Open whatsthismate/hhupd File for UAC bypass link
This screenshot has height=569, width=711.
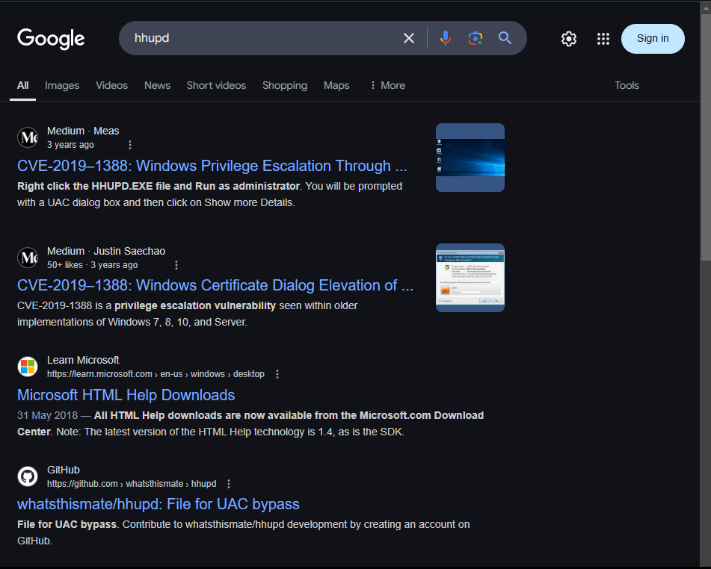(158, 504)
